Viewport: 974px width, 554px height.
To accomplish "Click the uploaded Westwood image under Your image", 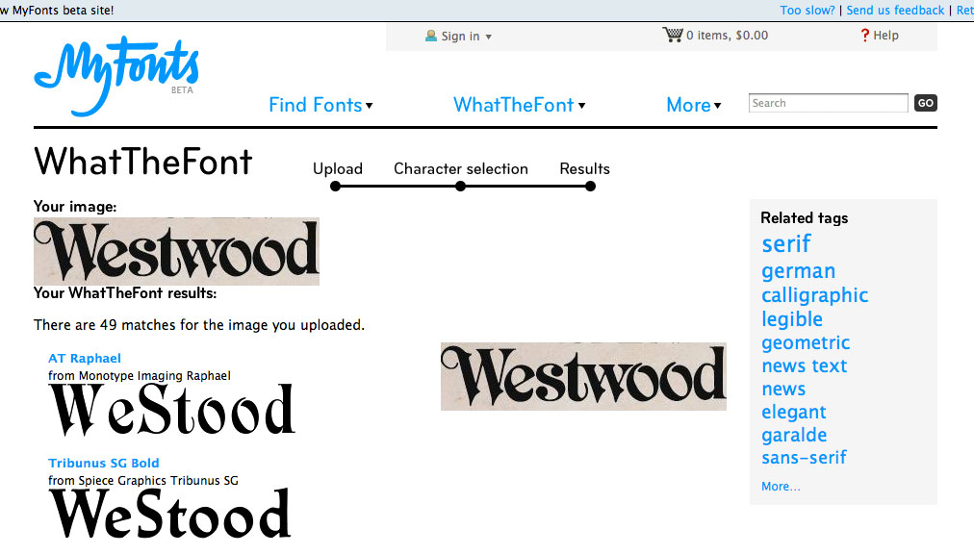I will click(176, 252).
